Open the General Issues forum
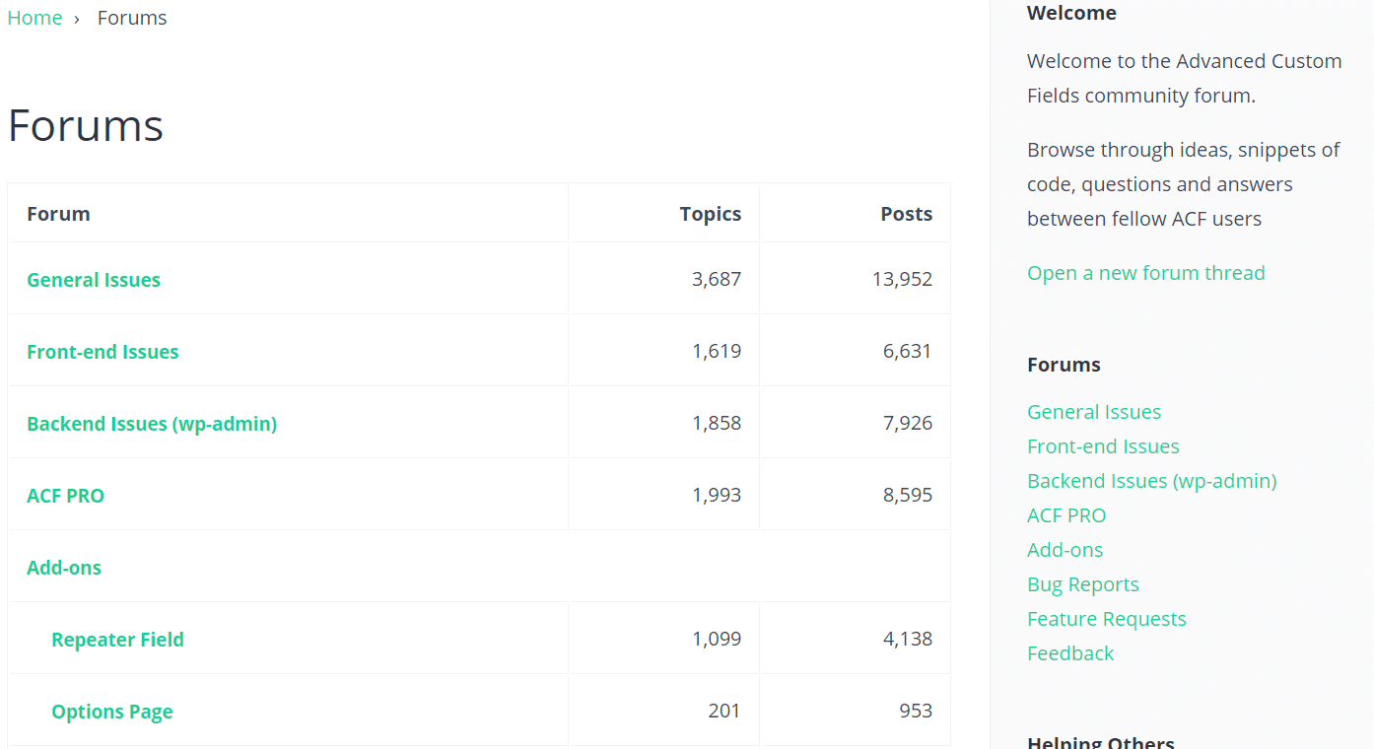 93,280
